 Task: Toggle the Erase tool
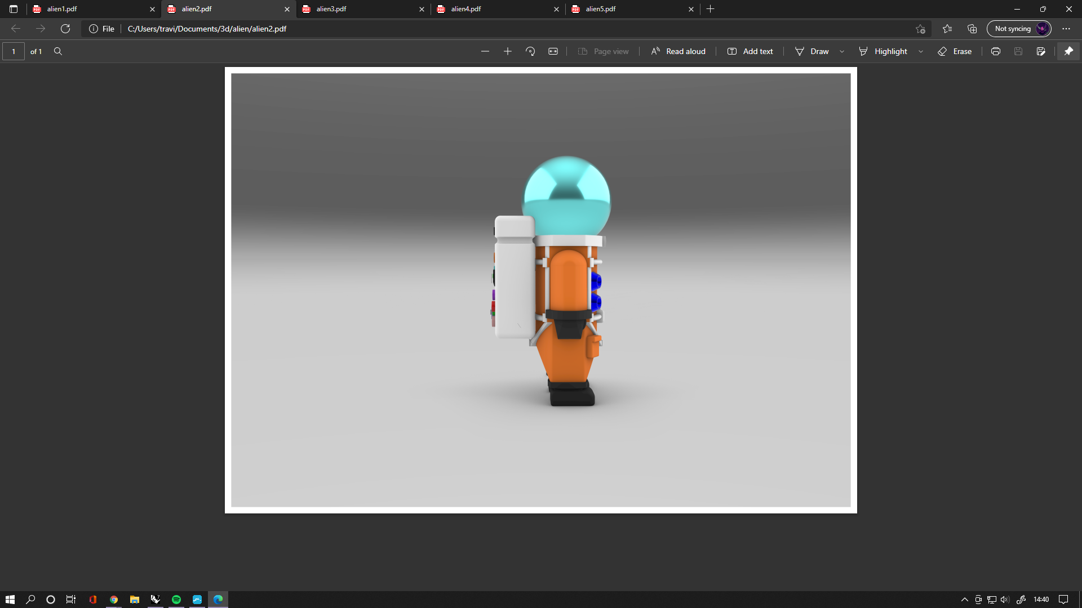coord(955,51)
